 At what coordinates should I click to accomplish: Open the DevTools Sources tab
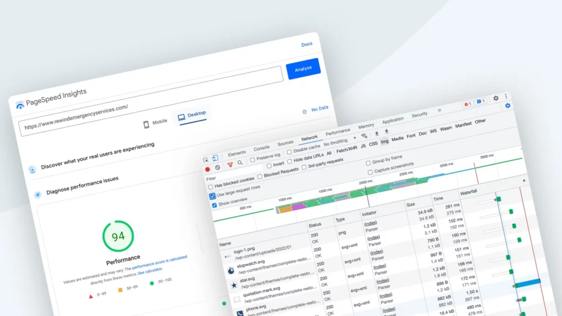(x=285, y=143)
